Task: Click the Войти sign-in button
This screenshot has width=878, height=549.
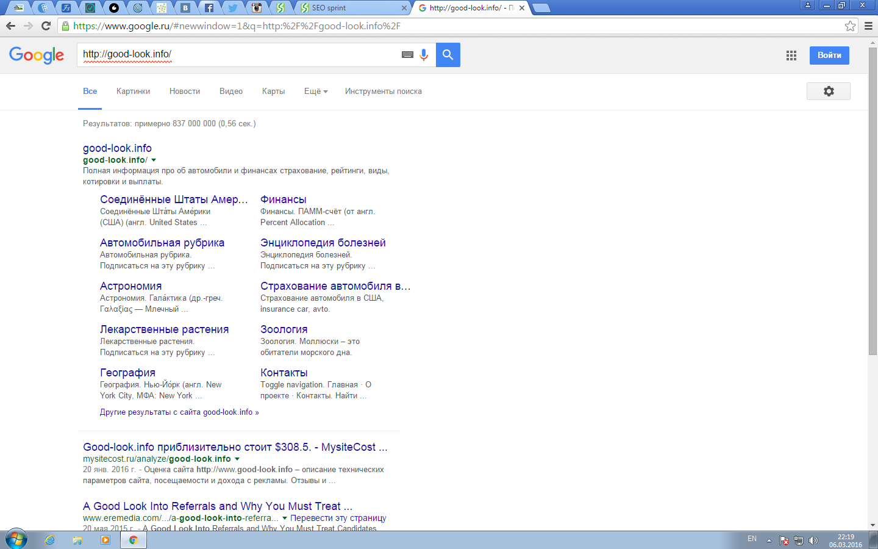Action: (x=829, y=55)
